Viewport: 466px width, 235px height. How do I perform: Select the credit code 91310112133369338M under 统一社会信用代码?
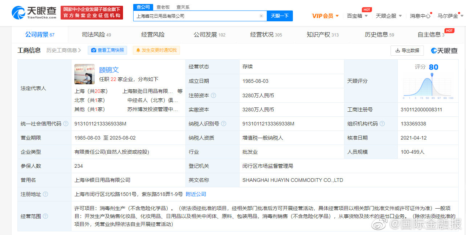tap(100, 124)
